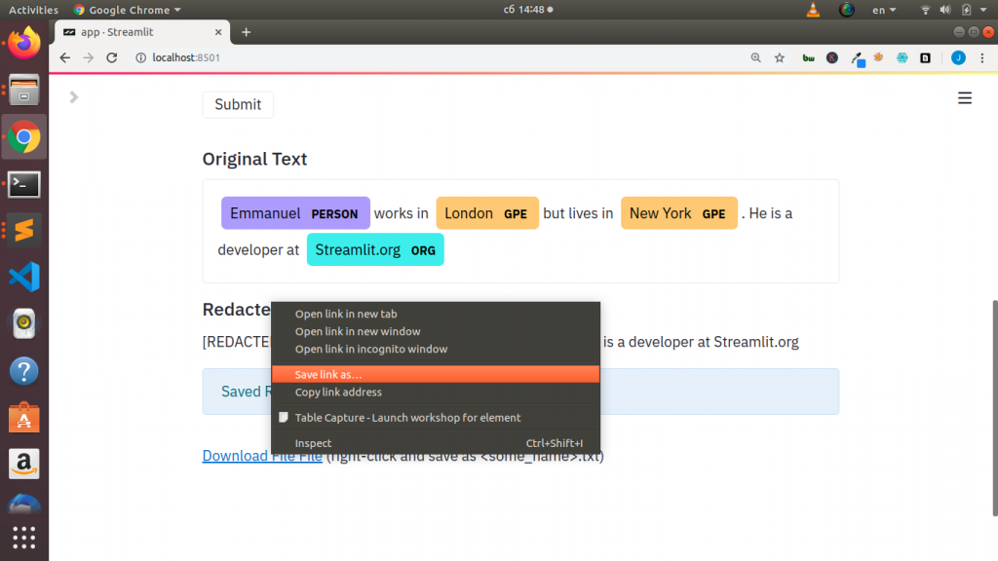Viewport: 998px width, 561px height.
Task: Click the Chrome profile avatar J
Action: [x=957, y=57]
